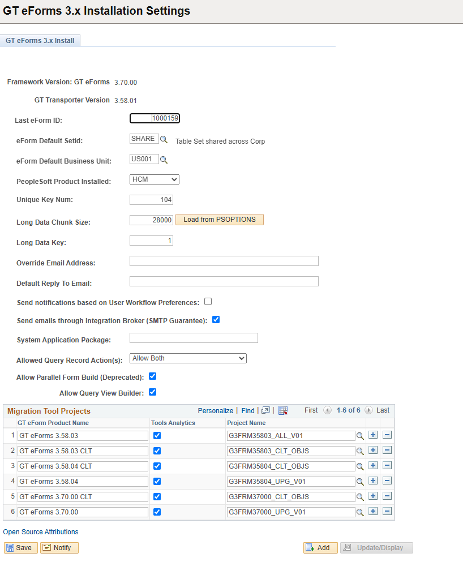
Task: Open lookup for project G3FRM35804_UPG_V01
Action: tap(360, 482)
